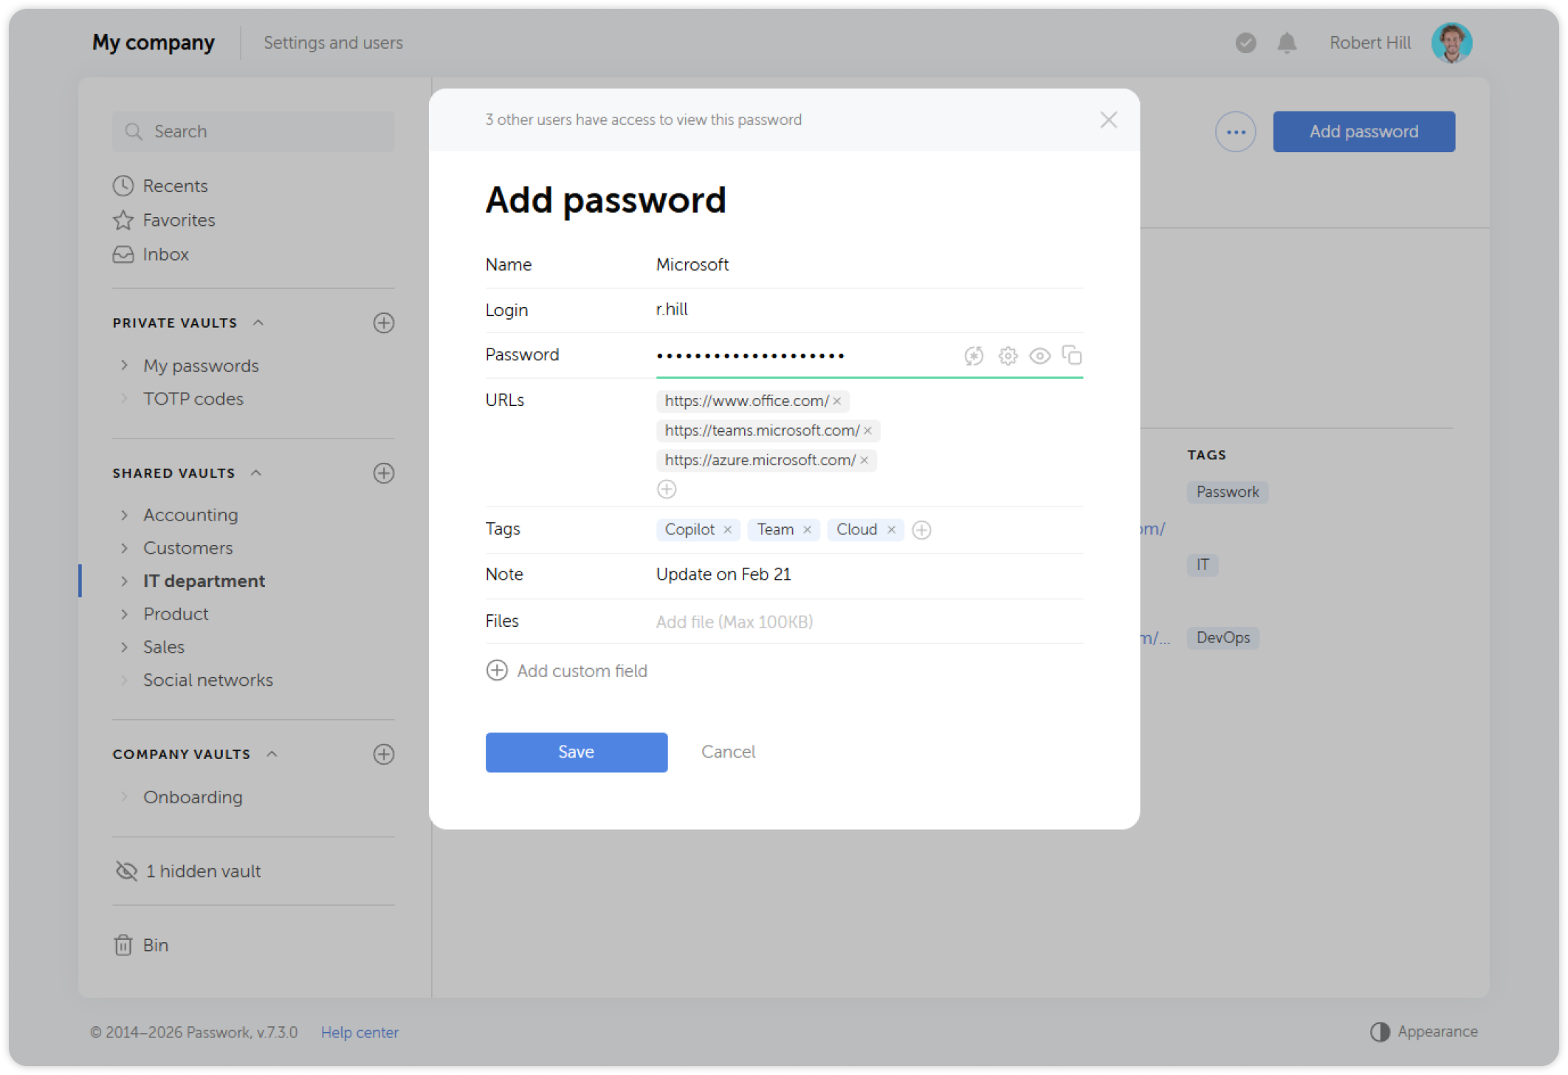Reveal the hidden password with eye icon
Screen dimensions: 1568x1075
coord(1040,355)
